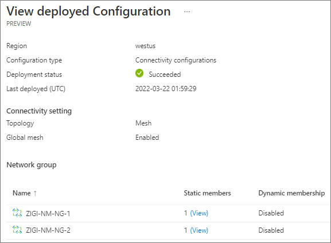The image size is (331, 243).
Task: Click the Succeeded deployment status text
Action: pos(165,75)
